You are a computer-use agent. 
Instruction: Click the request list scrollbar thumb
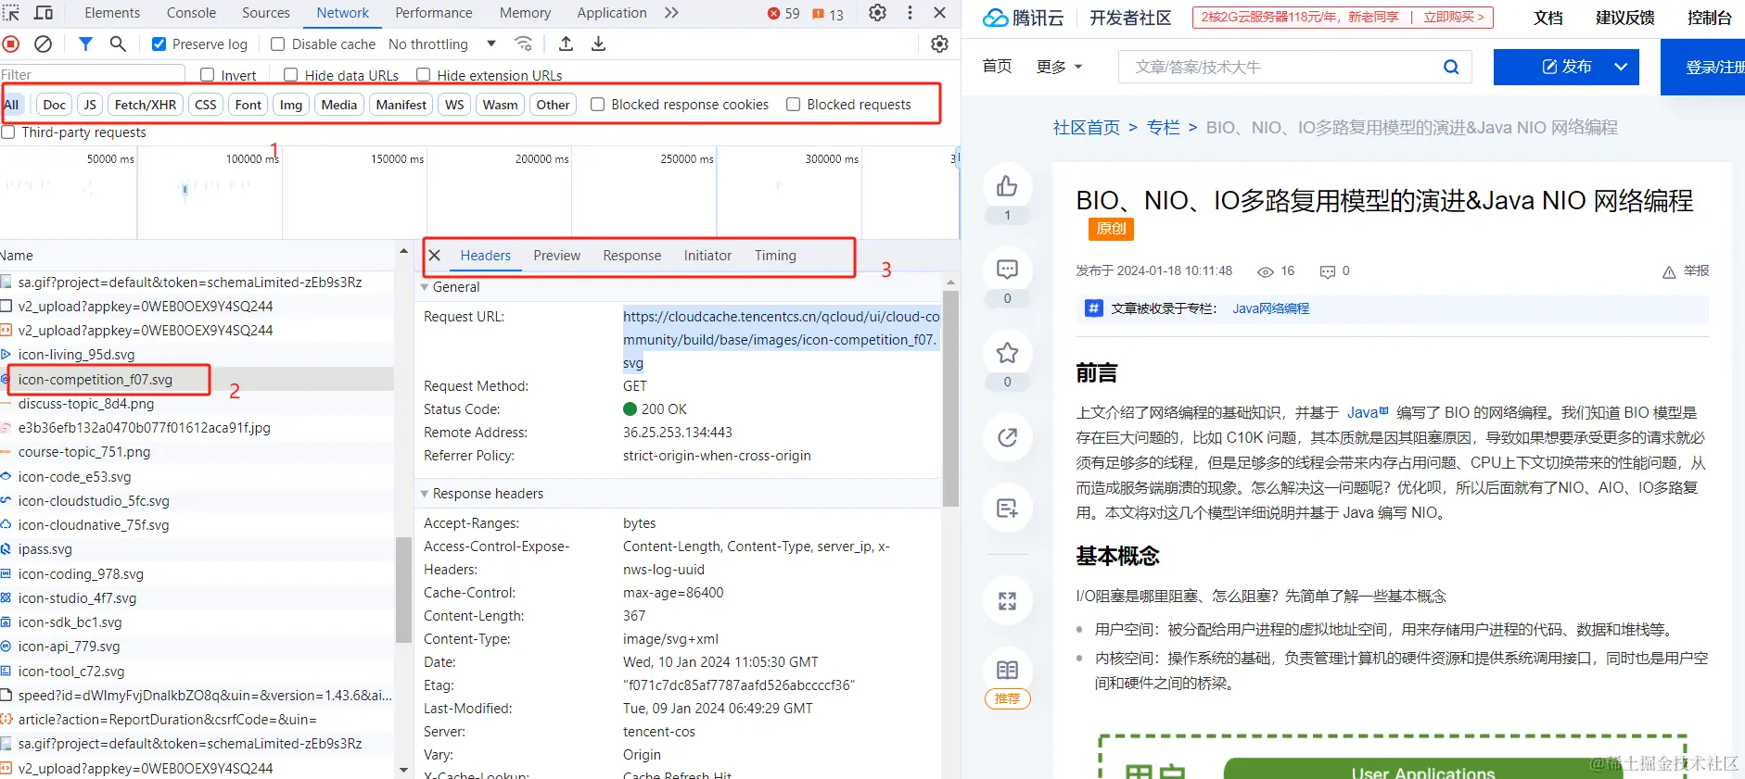point(403,590)
